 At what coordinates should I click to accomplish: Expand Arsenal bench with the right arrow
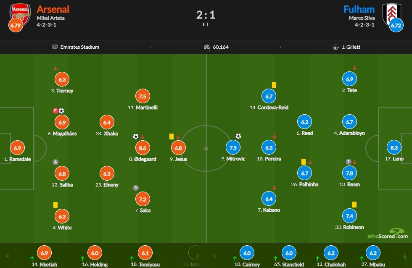(x=198, y=255)
